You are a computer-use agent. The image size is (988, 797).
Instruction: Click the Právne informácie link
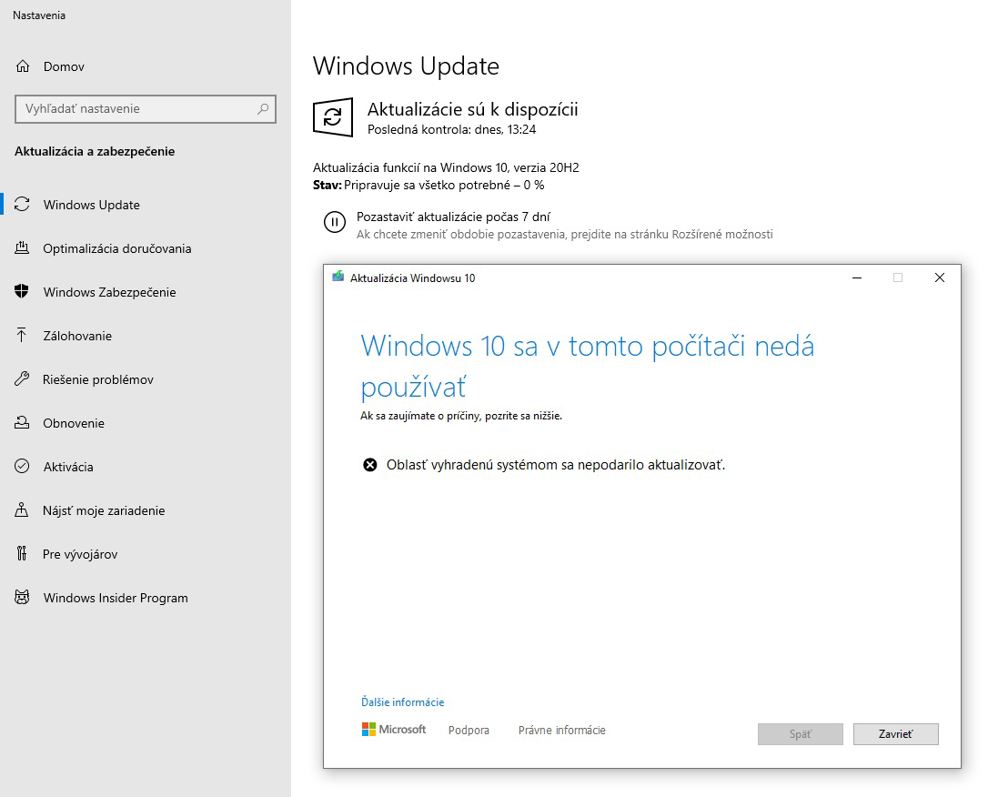click(562, 731)
